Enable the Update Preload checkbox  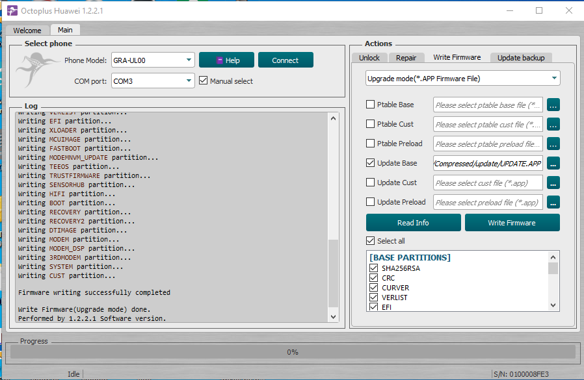click(370, 202)
